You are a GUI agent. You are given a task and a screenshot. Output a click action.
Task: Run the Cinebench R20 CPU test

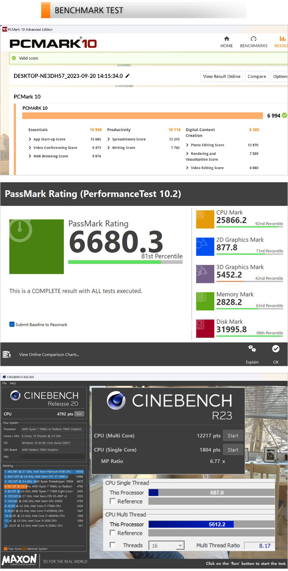[79, 413]
